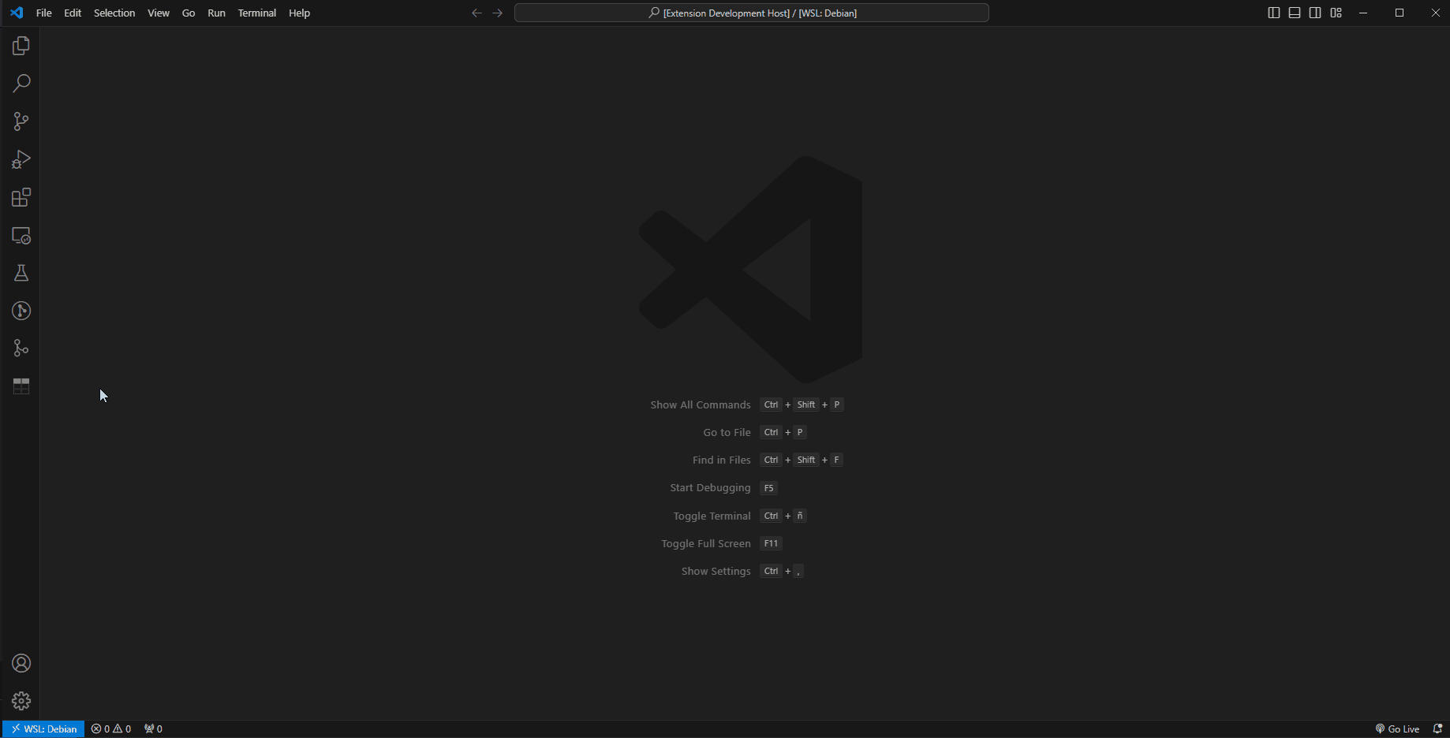1450x738 pixels.
Task: Go back with the left arrow
Action: [476, 13]
